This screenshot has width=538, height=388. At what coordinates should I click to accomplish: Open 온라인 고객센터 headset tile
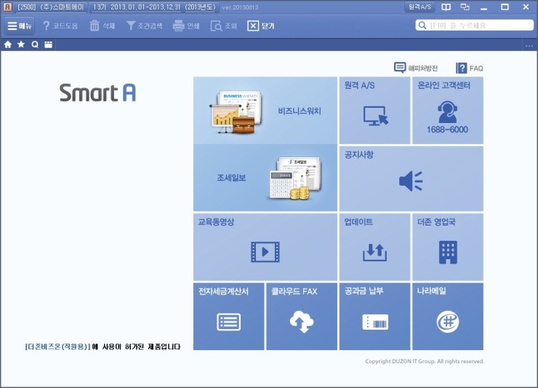[447, 111]
